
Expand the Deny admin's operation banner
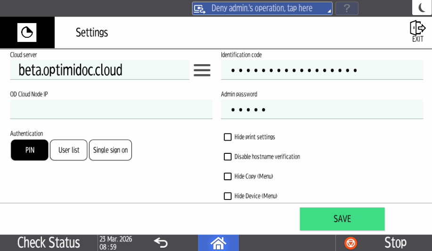[262, 8]
